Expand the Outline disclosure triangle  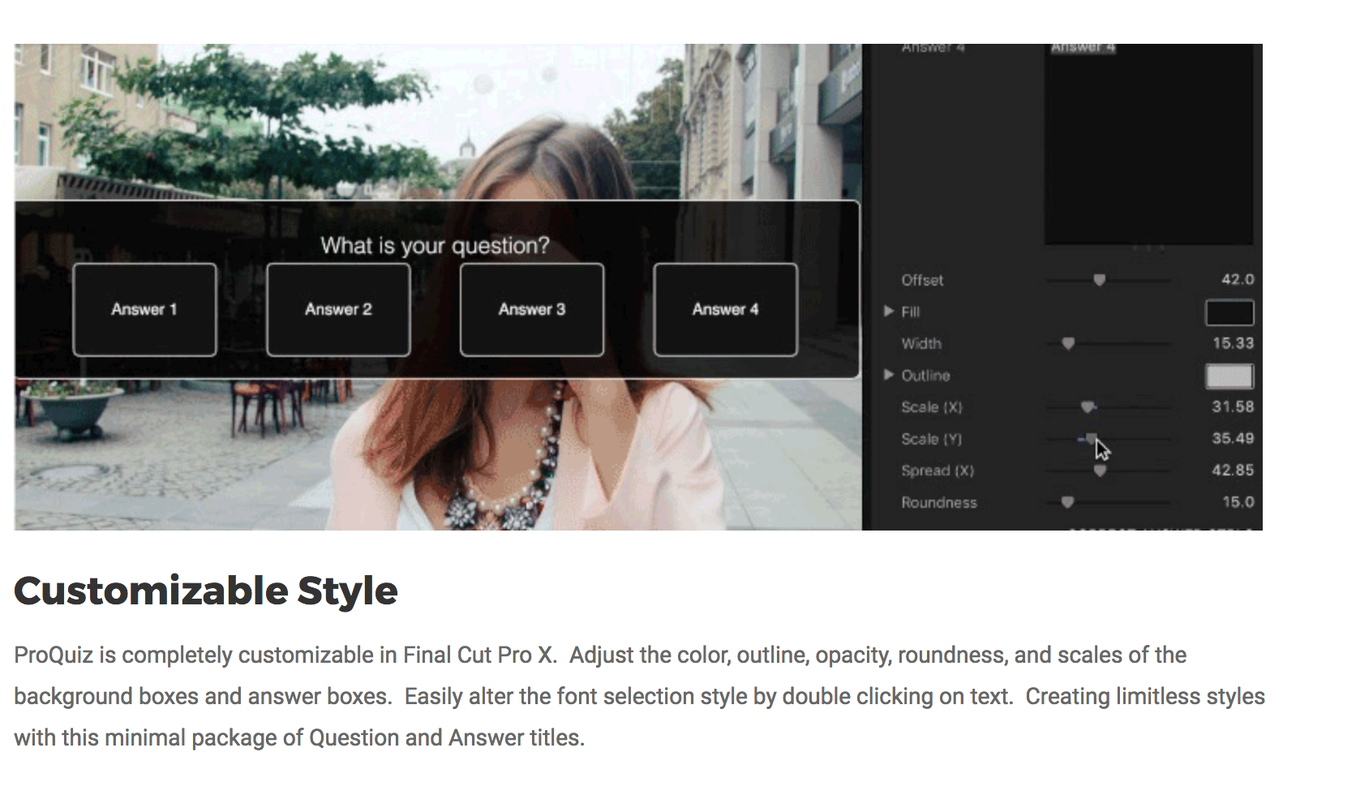888,376
